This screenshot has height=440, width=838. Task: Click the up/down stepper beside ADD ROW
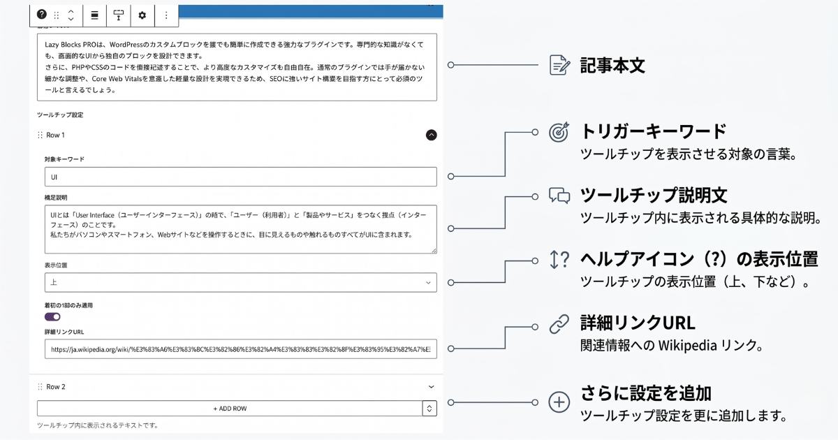pos(430,409)
